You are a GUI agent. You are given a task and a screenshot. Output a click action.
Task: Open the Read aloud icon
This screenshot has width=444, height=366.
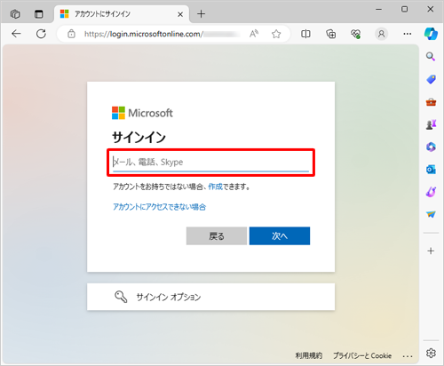pos(254,34)
